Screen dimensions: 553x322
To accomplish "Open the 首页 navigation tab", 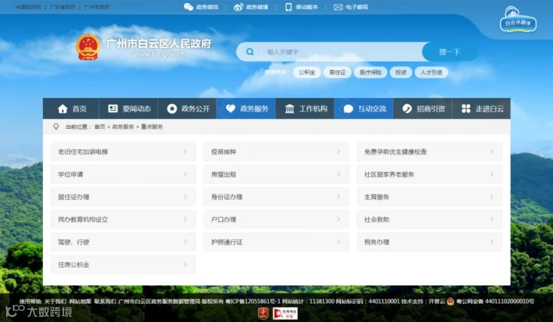I will 71,109.
